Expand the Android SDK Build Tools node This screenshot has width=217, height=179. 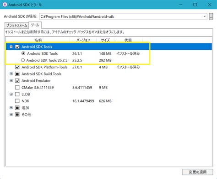11,74
